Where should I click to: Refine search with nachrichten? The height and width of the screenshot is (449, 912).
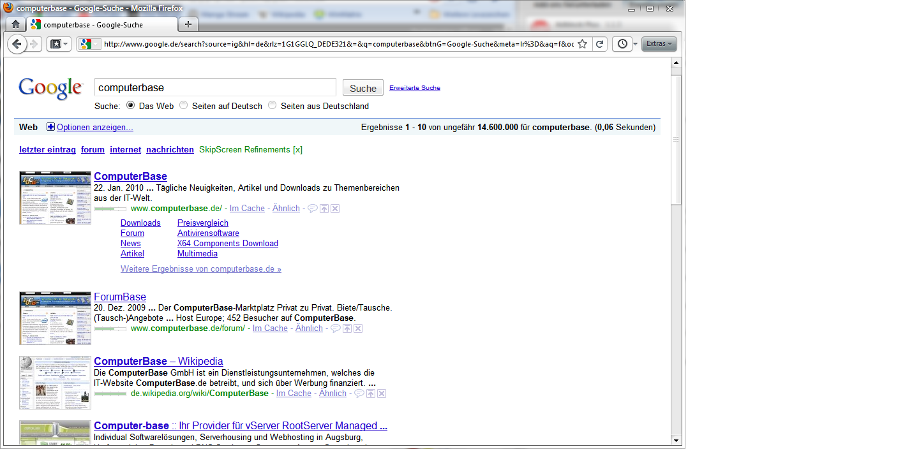pos(170,149)
